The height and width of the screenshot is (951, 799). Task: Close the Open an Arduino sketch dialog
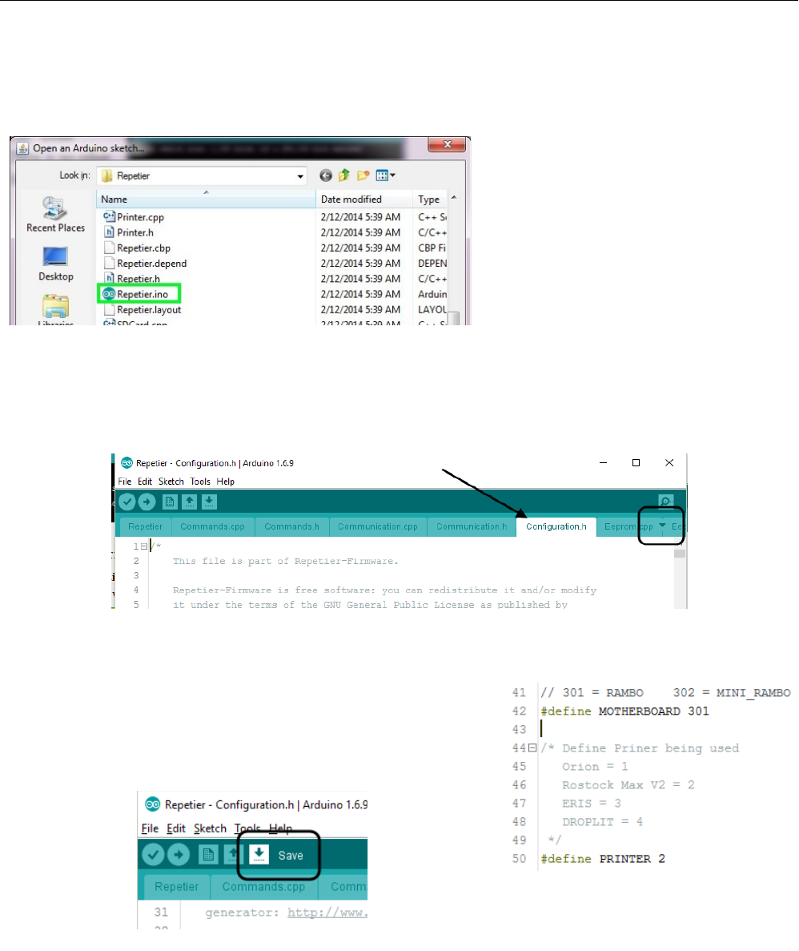[448, 144]
